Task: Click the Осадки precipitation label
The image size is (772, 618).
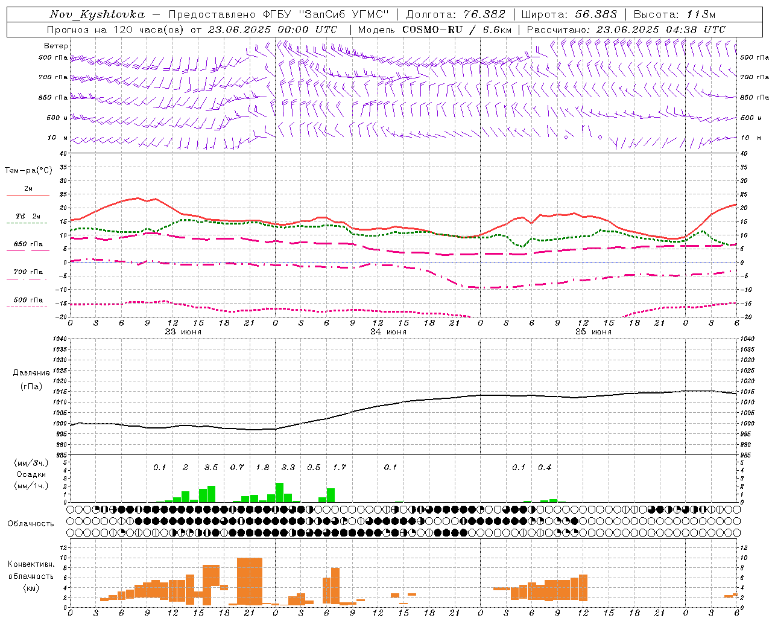Action: pos(31,474)
